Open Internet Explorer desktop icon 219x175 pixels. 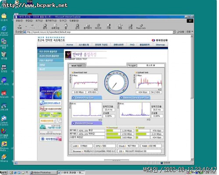[4, 31]
